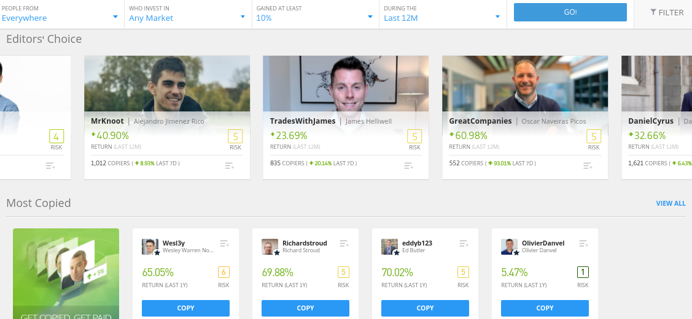The height and width of the screenshot is (319, 692).
Task: Click risk score 4 badge
Action: click(56, 137)
